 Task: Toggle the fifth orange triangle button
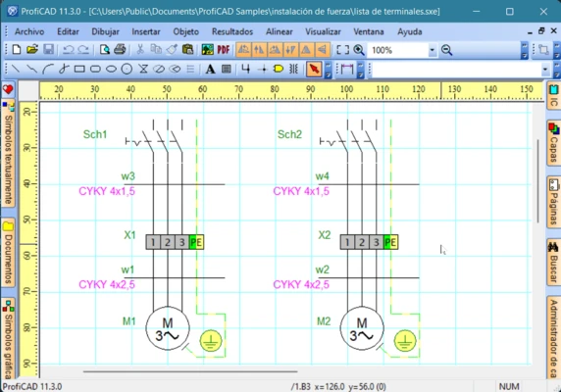click(x=306, y=50)
